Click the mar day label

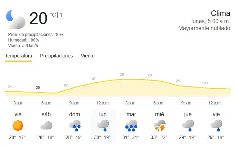[131, 114]
